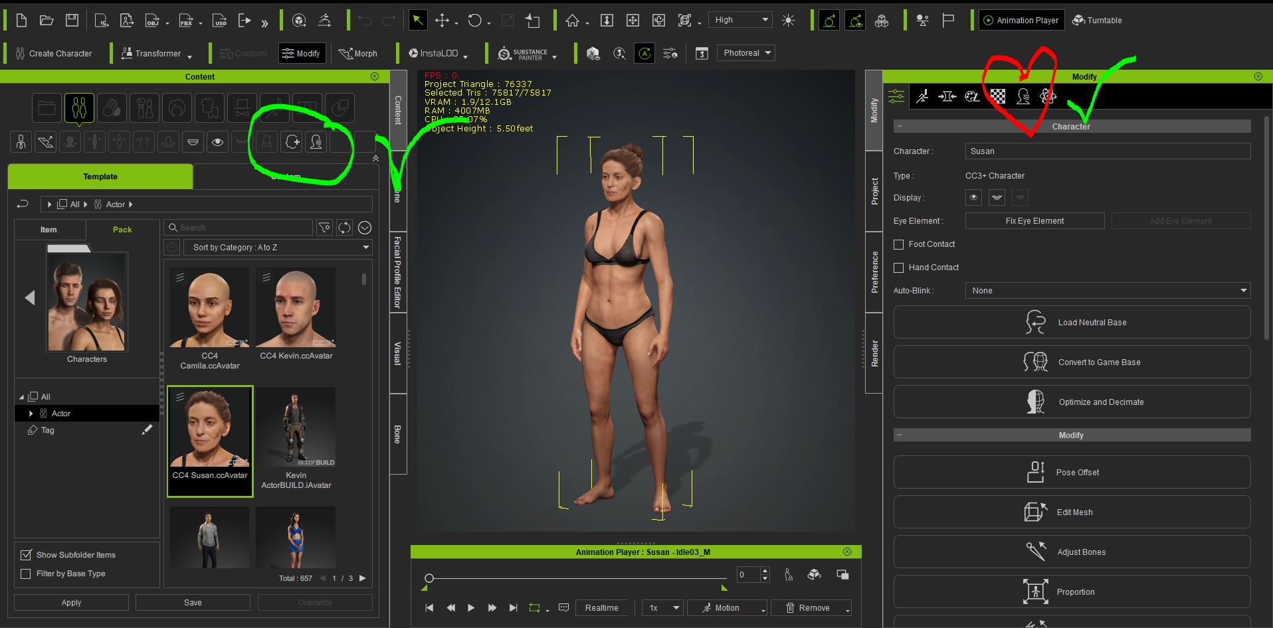This screenshot has width=1273, height=628.
Task: Open the High render quality dropdown
Action: pos(740,20)
